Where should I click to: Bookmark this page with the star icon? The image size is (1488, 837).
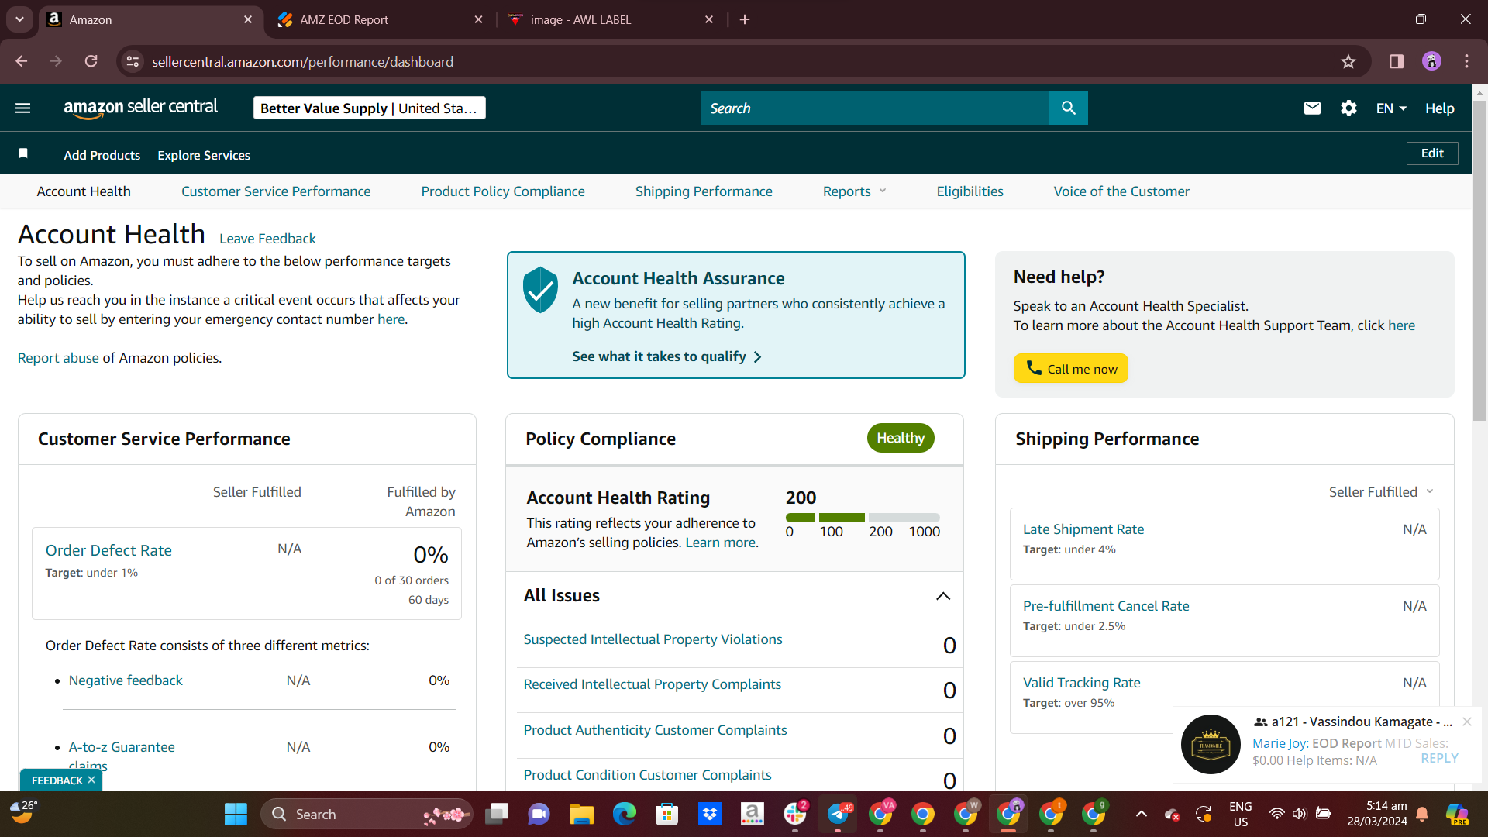[1348, 62]
